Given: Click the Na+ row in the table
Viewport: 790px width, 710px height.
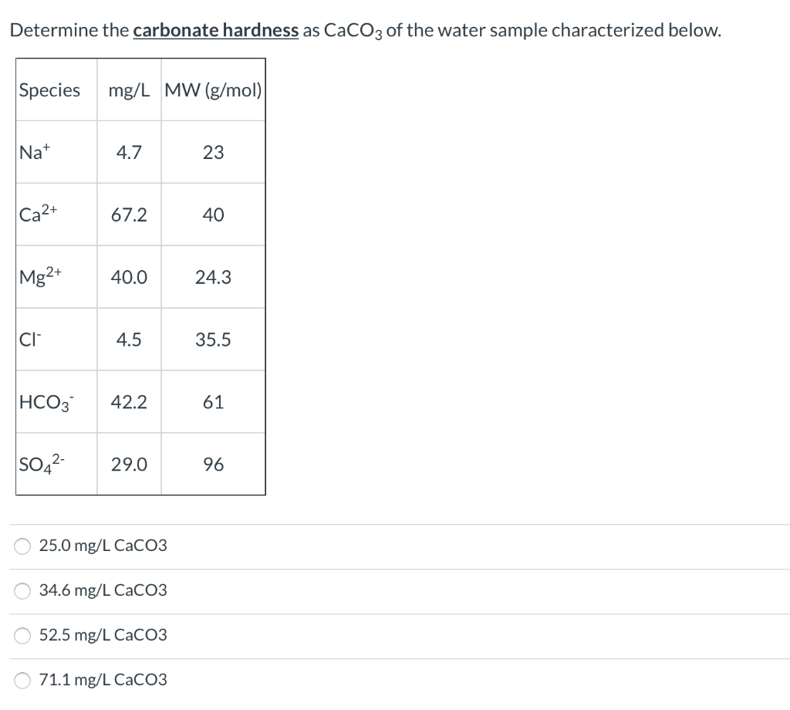Looking at the screenshot, I should coord(34,152).
